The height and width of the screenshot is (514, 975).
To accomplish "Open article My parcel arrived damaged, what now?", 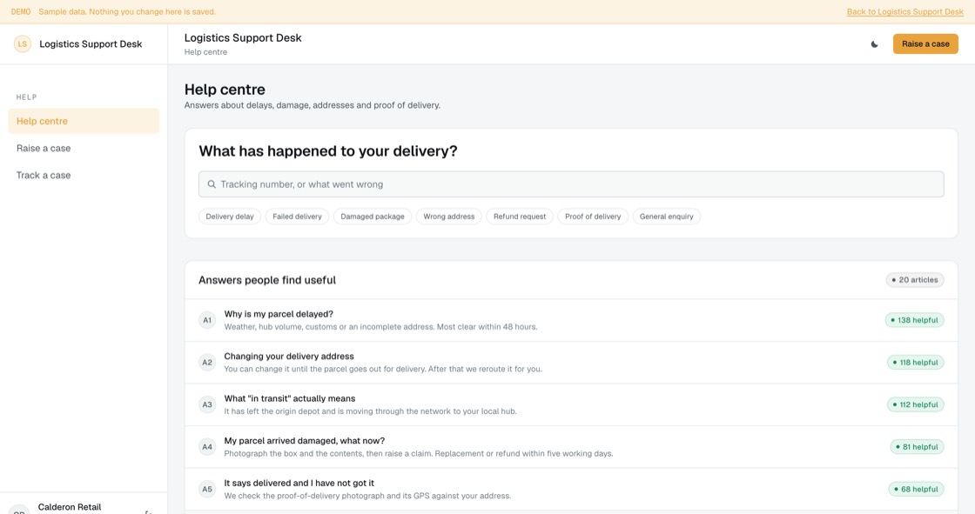I will tap(571, 447).
